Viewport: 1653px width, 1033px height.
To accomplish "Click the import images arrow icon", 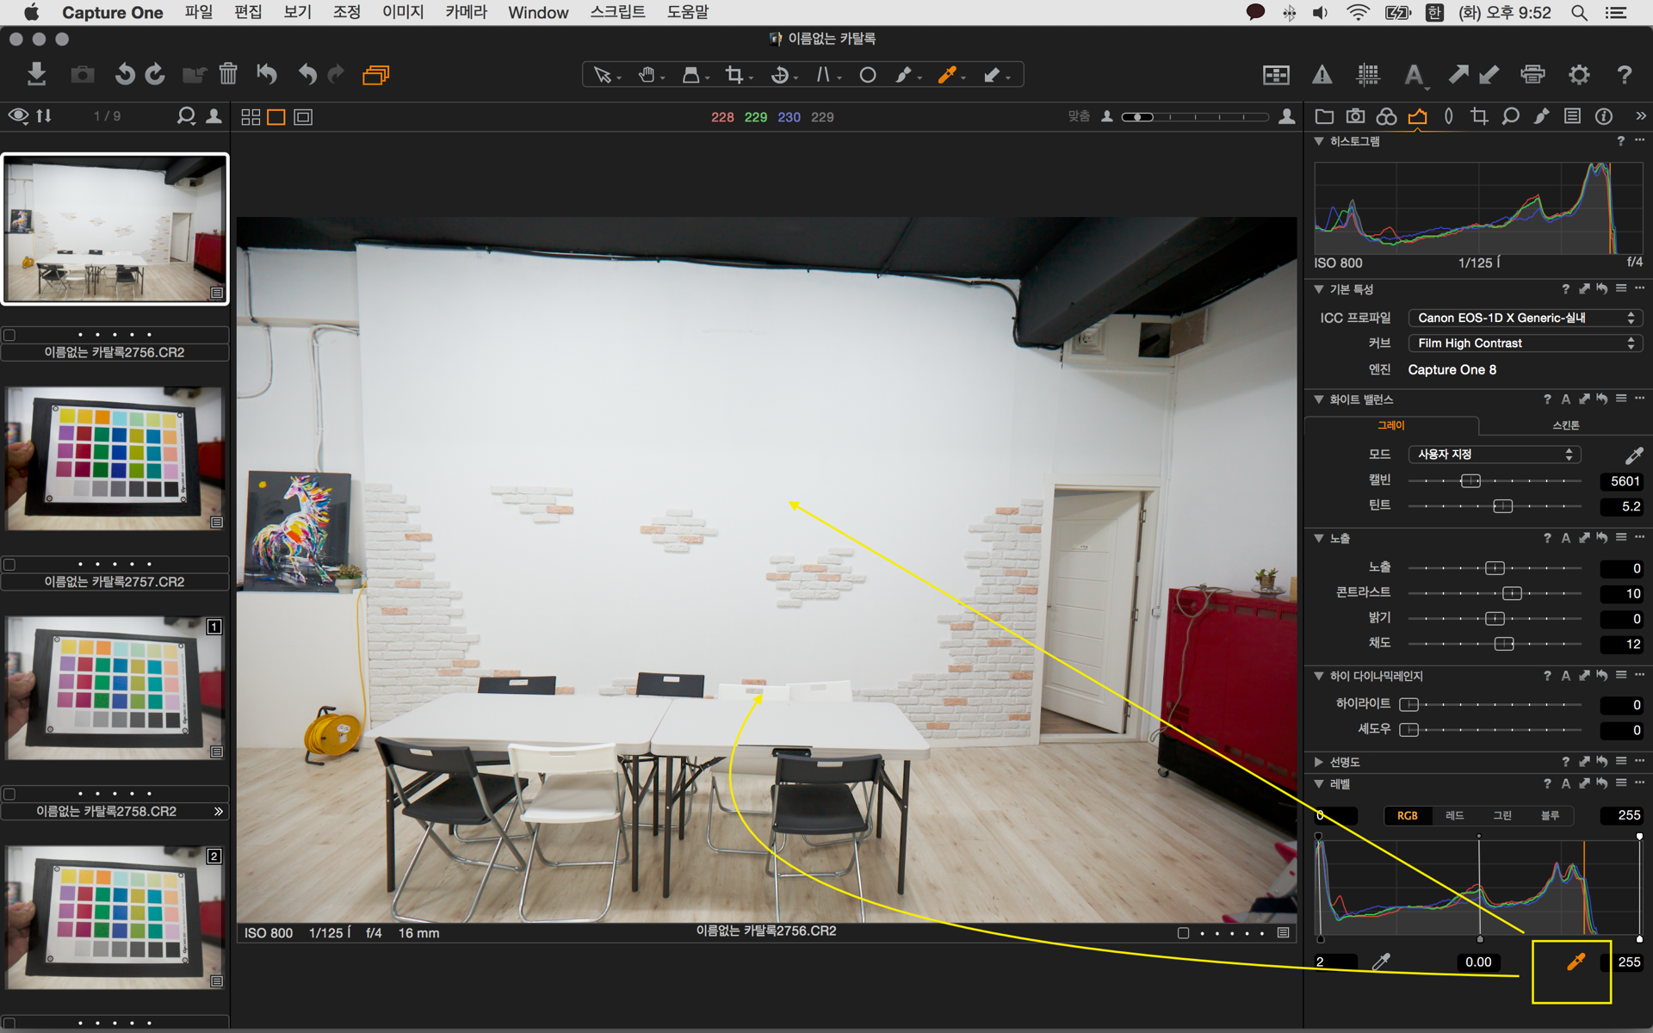I will click(x=36, y=75).
